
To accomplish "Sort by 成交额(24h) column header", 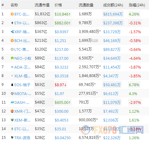I will (x=113, y=5).
